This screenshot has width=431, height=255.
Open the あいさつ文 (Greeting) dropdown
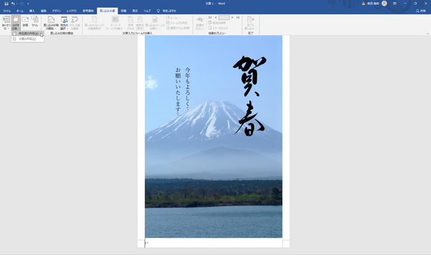[x=6, y=23]
